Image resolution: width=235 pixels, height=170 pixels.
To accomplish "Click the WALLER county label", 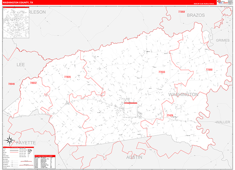I will (x=223, y=122).
